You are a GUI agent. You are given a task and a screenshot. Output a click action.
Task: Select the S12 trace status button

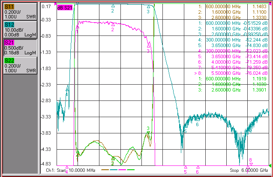click(20, 29)
